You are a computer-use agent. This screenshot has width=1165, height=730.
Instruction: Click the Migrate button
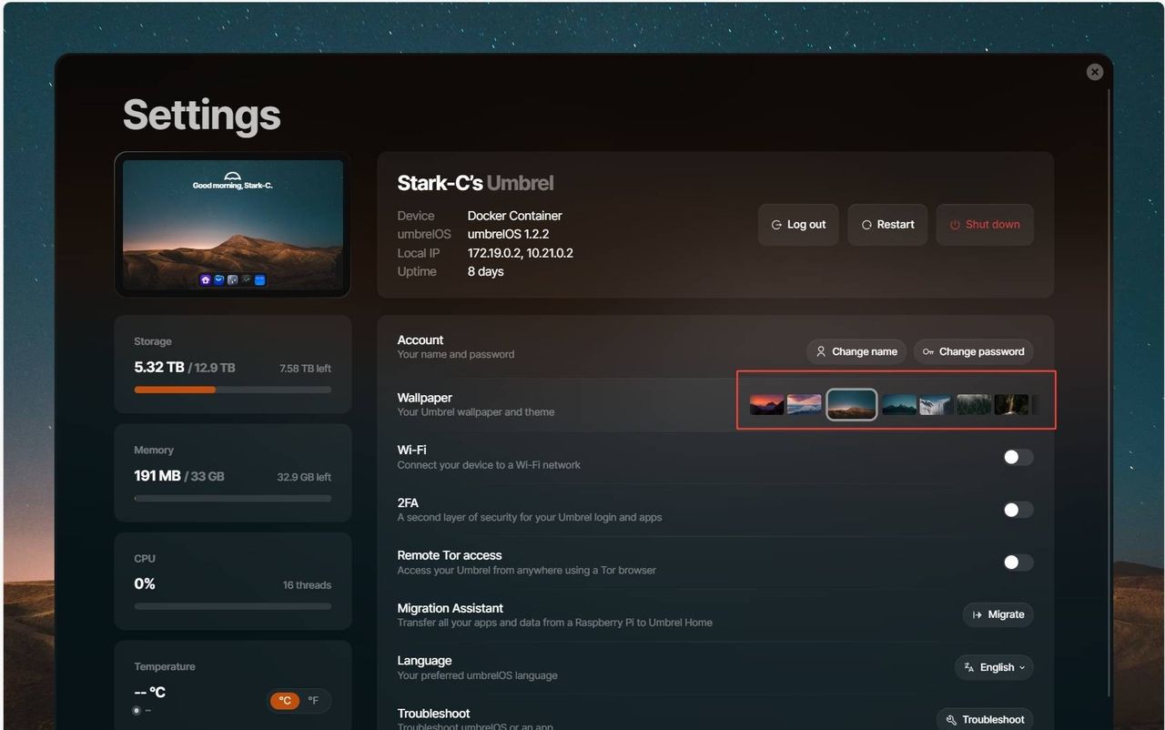coord(998,614)
